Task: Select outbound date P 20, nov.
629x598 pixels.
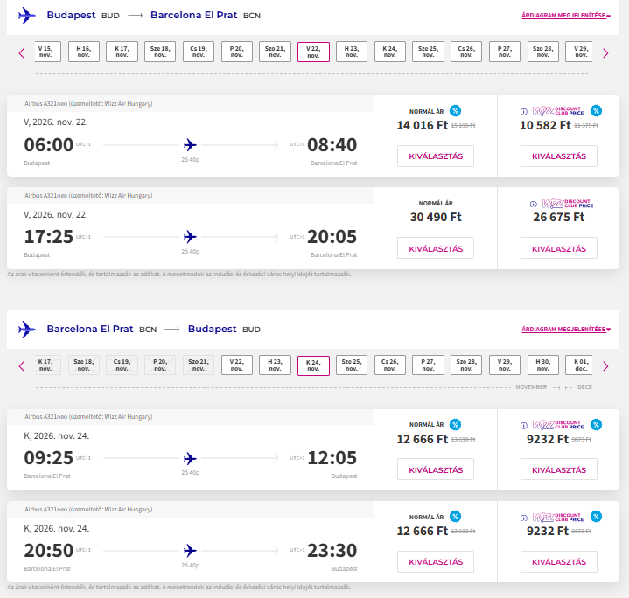Action: click(x=237, y=52)
